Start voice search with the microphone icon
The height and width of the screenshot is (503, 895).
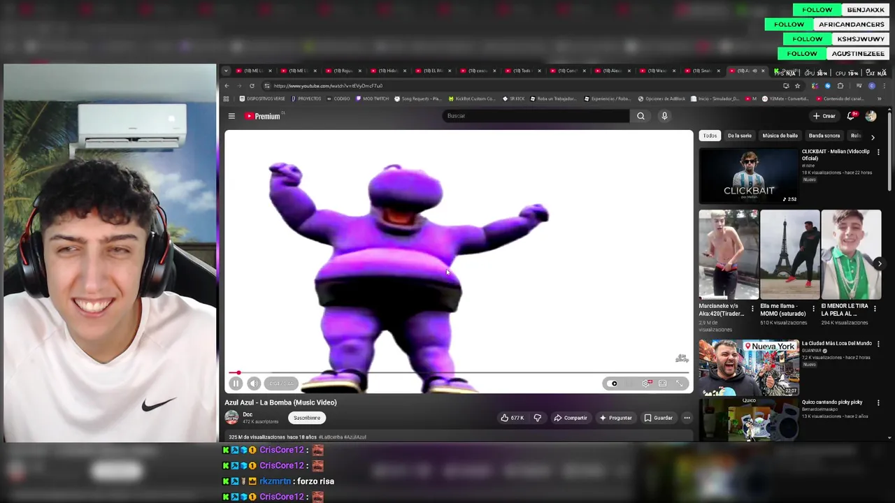tap(664, 116)
